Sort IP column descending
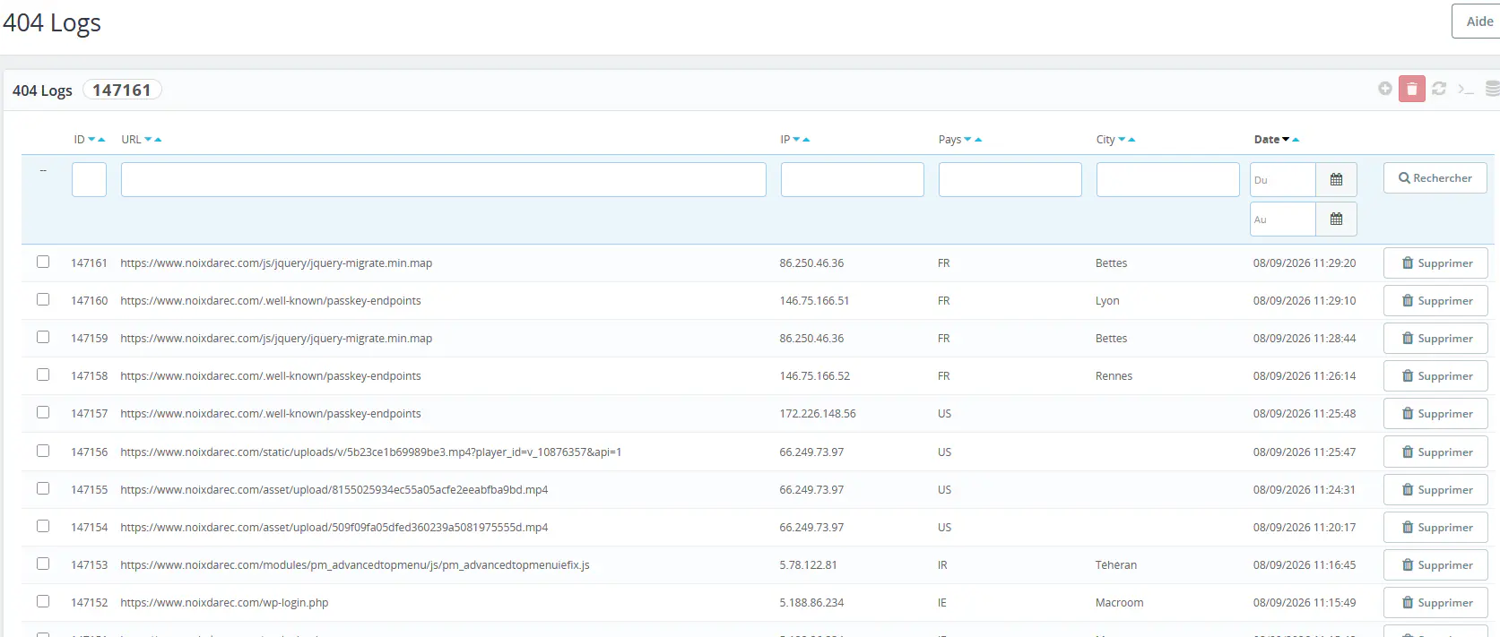Viewport: 1500px width, 637px height. [796, 140]
